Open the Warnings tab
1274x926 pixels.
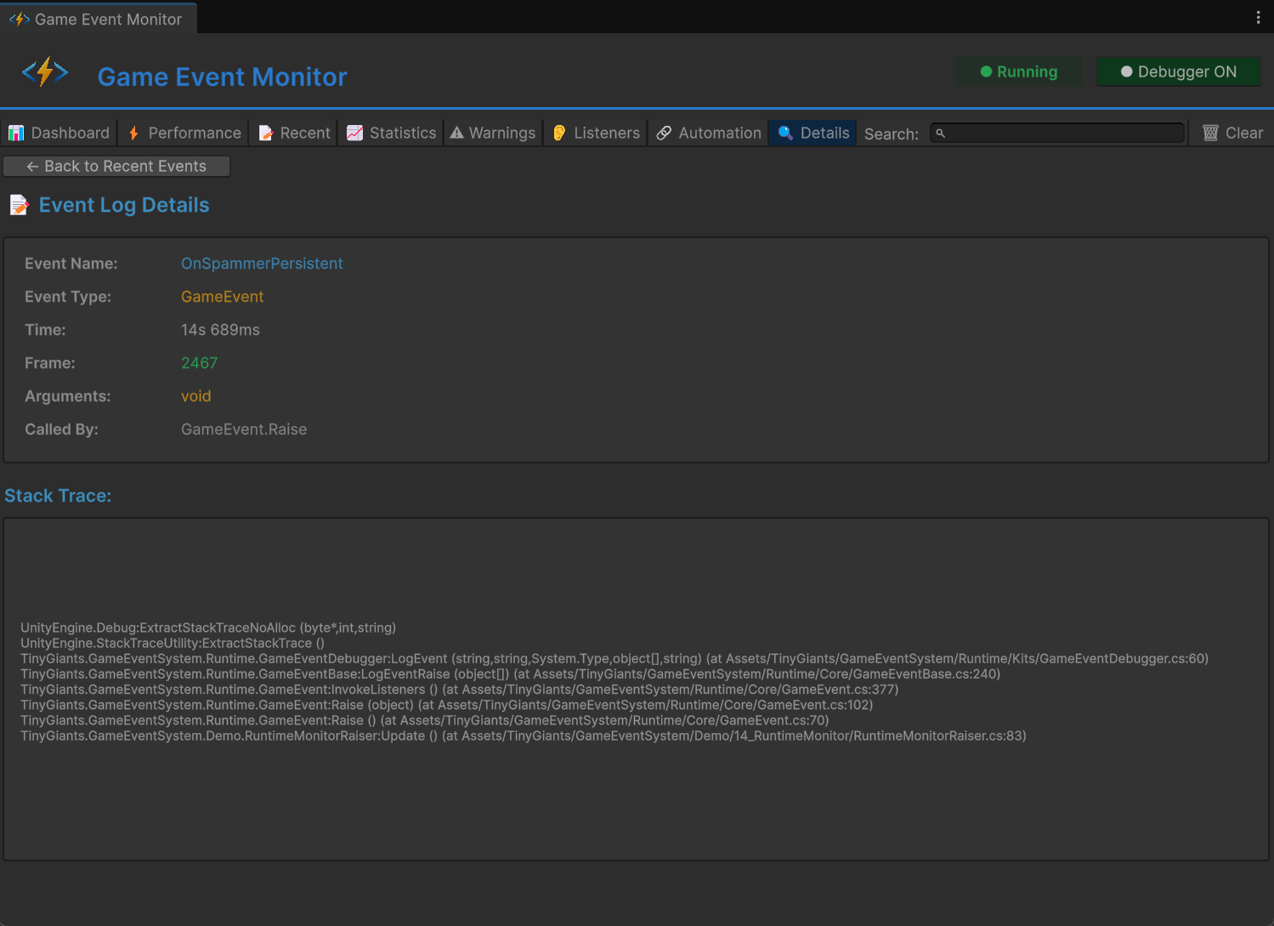tap(492, 133)
